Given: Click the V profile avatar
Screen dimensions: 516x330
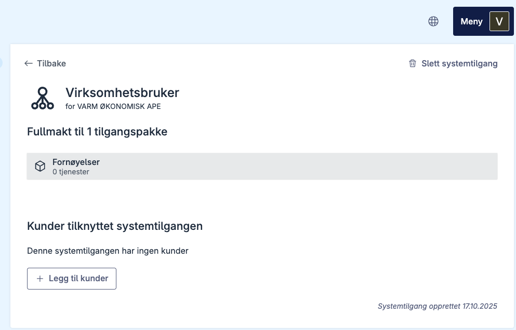Looking at the screenshot, I should tap(499, 21).
